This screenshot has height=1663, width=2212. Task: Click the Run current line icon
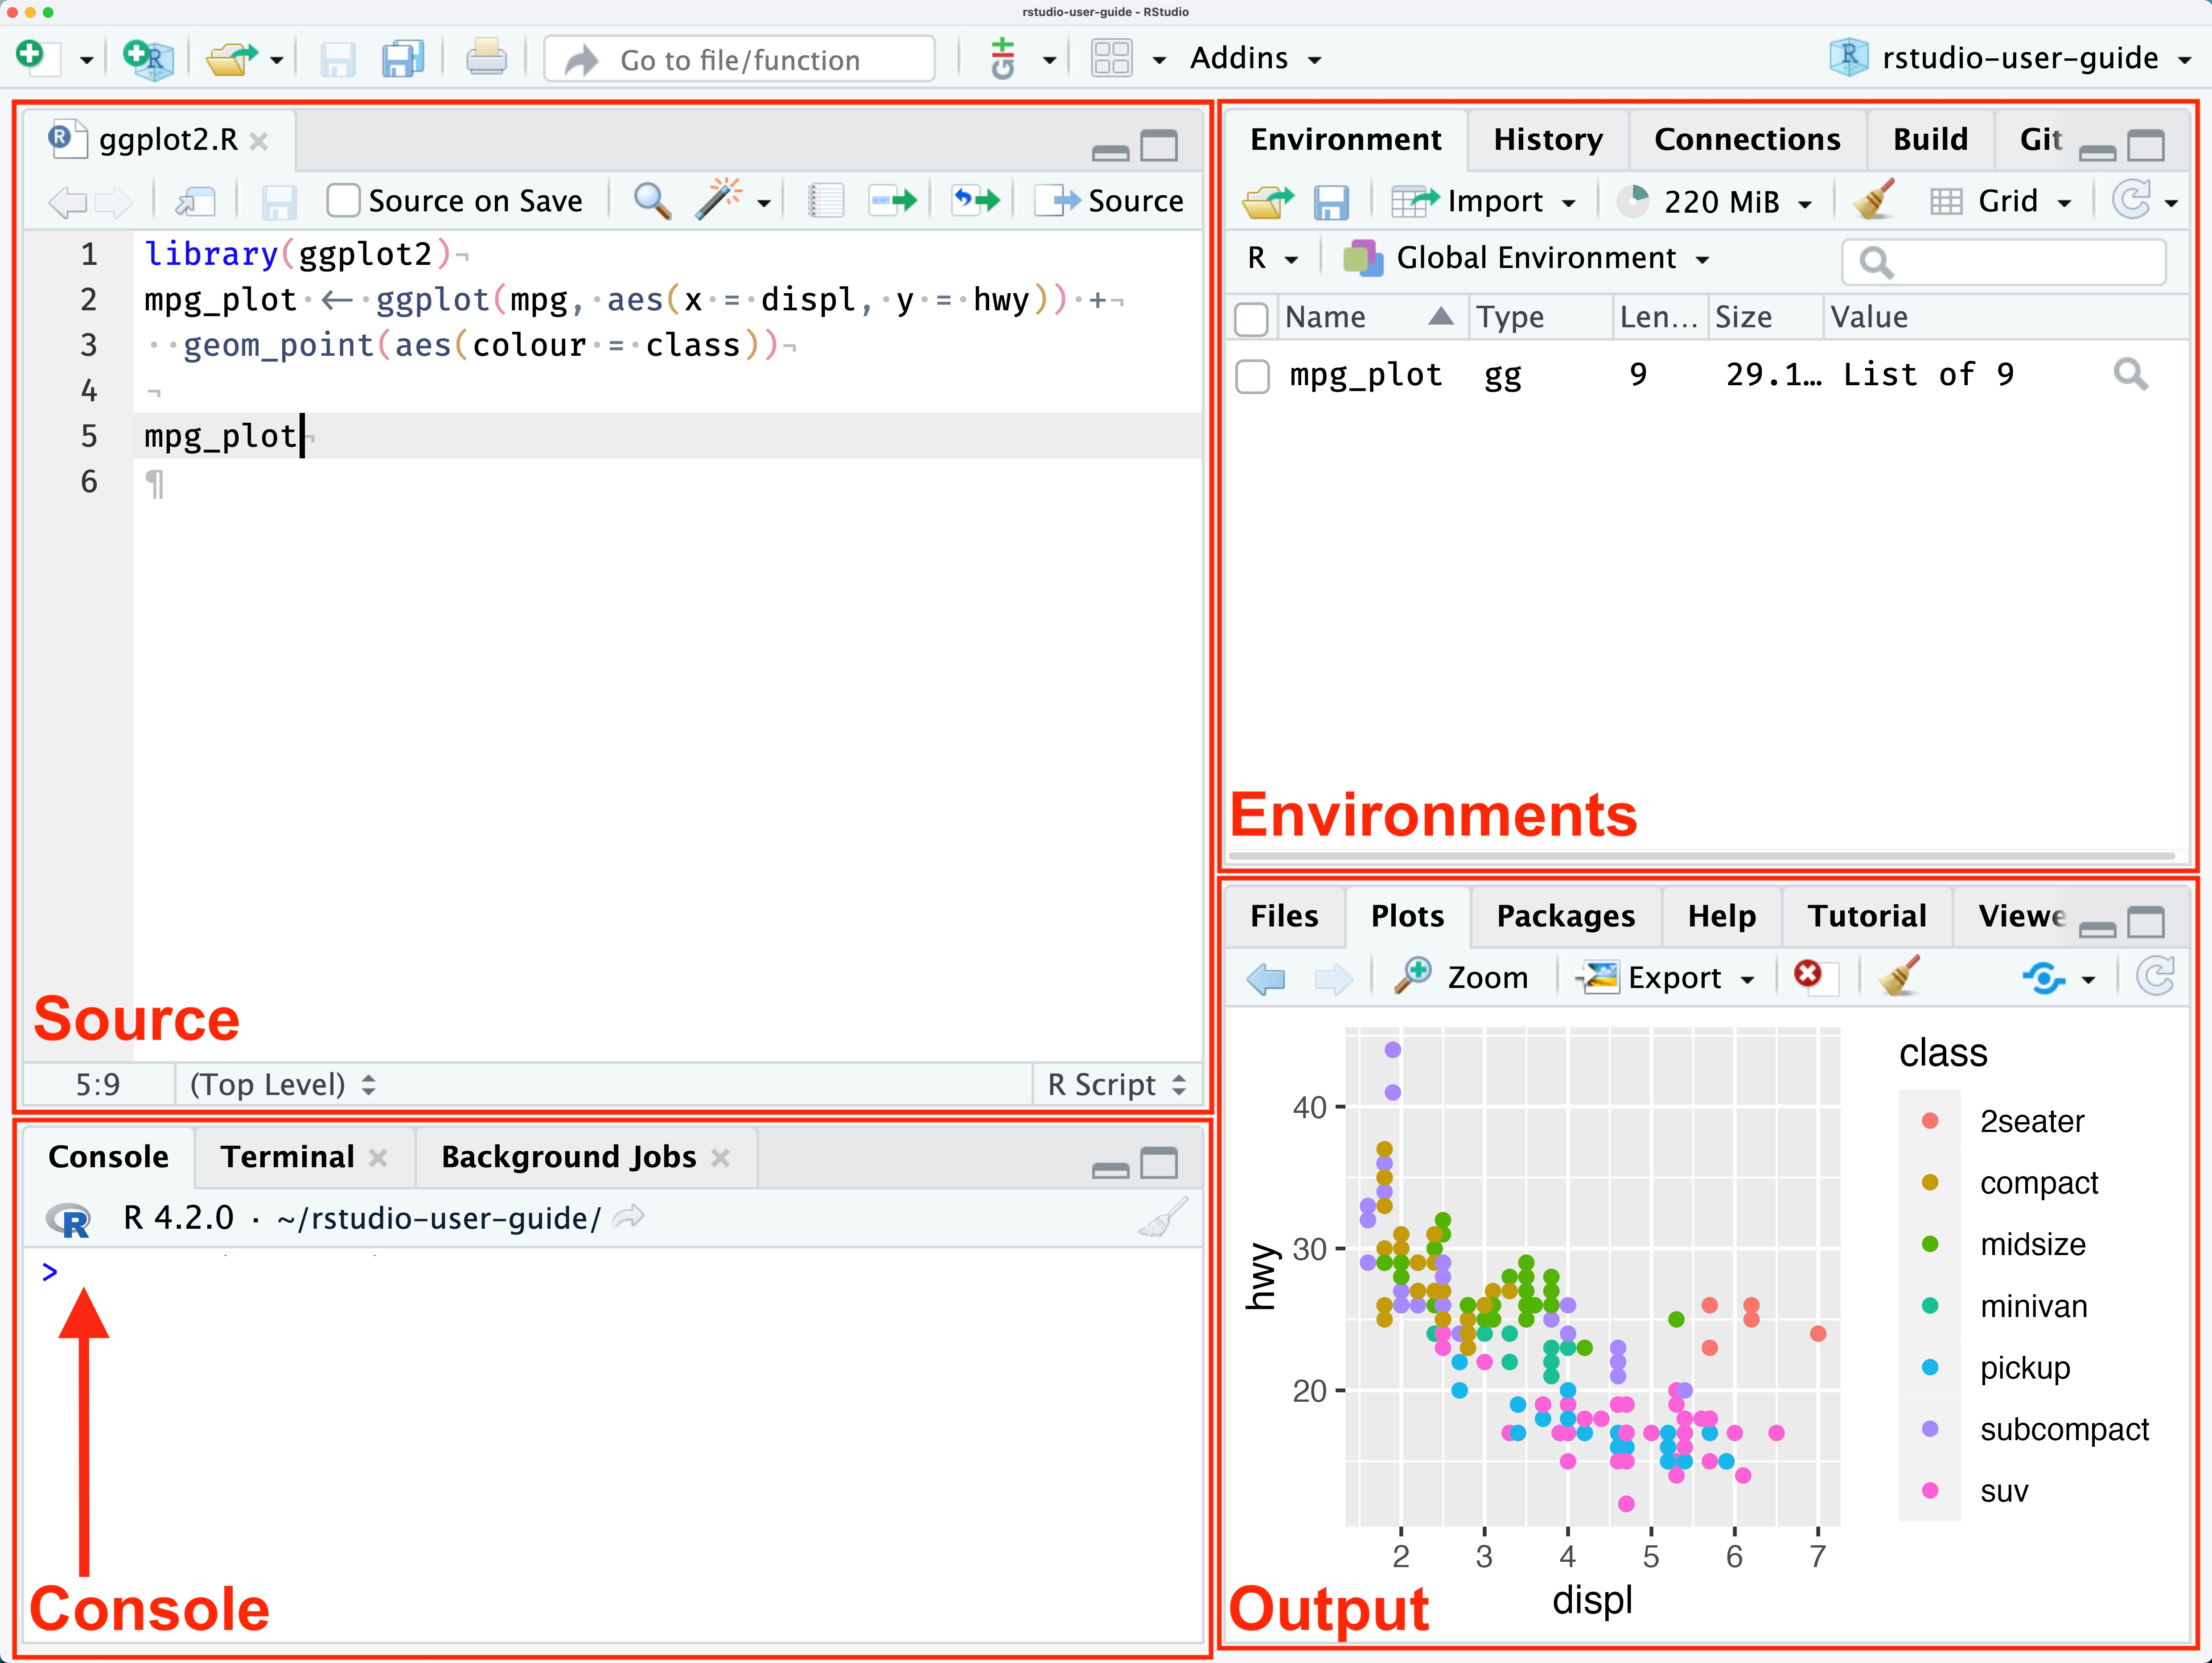click(x=893, y=200)
